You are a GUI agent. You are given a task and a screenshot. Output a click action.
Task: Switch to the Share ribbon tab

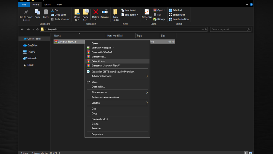pyautogui.click(x=47, y=5)
